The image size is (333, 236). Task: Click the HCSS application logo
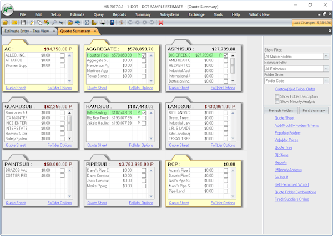pyautogui.click(x=8, y=10)
